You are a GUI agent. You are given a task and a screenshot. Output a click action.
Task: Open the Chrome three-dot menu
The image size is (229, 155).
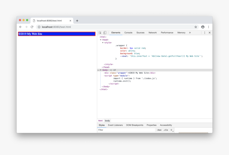coord(208,27)
